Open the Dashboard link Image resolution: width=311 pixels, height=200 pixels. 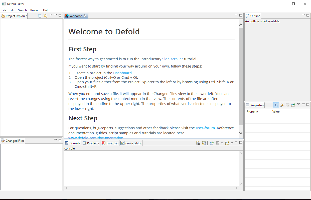pos(122,73)
